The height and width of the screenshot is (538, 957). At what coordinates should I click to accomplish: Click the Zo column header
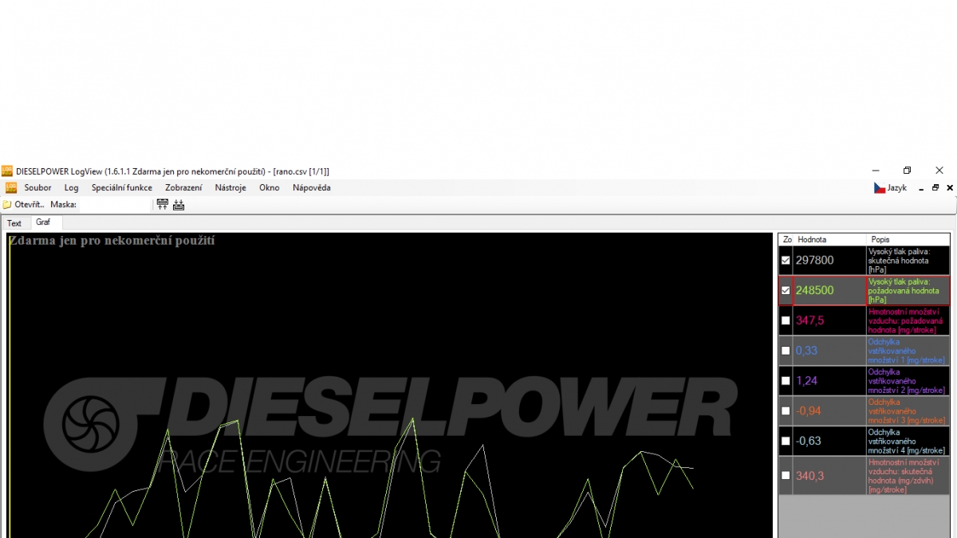point(786,239)
